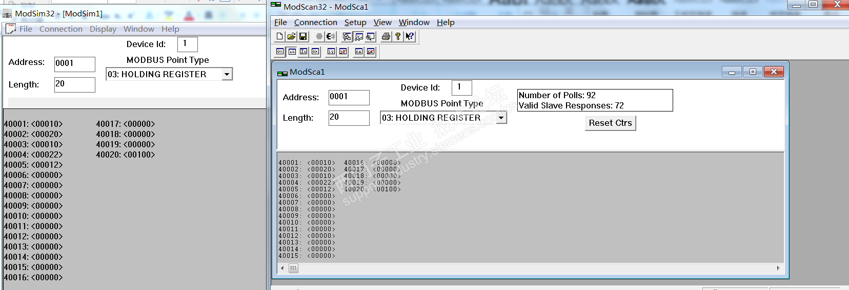The height and width of the screenshot is (290, 849).
Task: Select hexadecimal display format icon
Action: click(315, 52)
